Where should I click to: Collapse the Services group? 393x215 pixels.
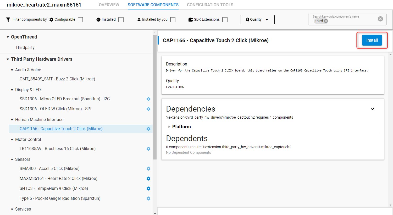(x=12, y=210)
